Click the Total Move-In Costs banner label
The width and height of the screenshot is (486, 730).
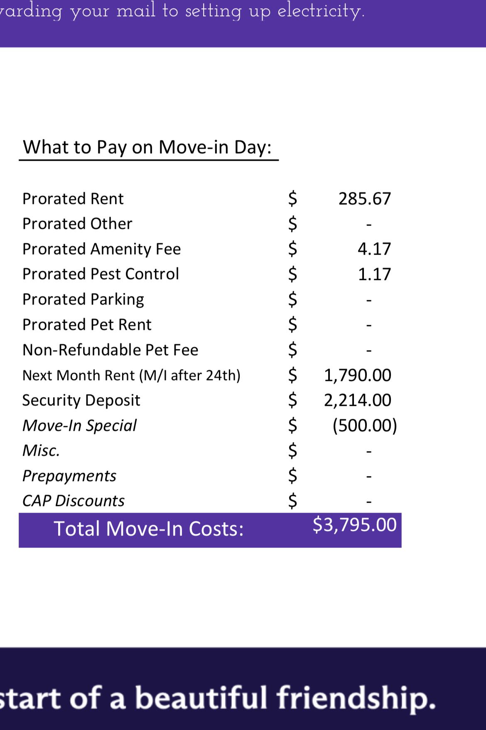[x=148, y=529]
